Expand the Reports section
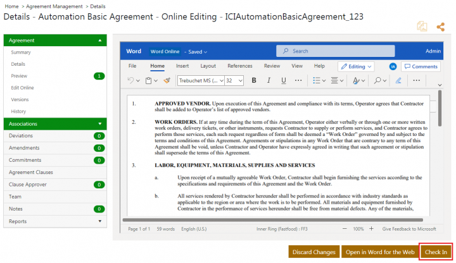This screenshot has height=263, width=456. [99, 221]
